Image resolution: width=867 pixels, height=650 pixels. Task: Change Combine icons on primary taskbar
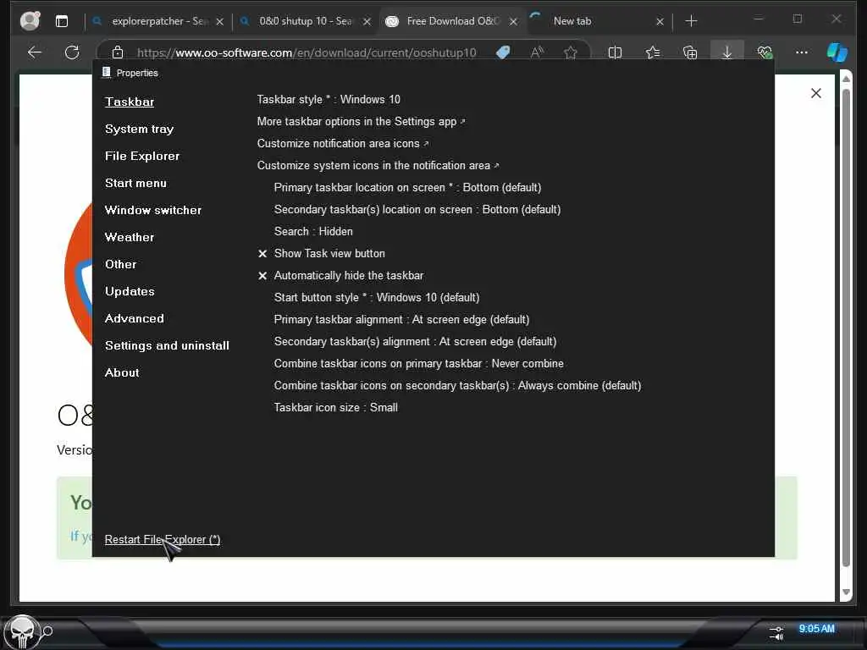coord(418,364)
